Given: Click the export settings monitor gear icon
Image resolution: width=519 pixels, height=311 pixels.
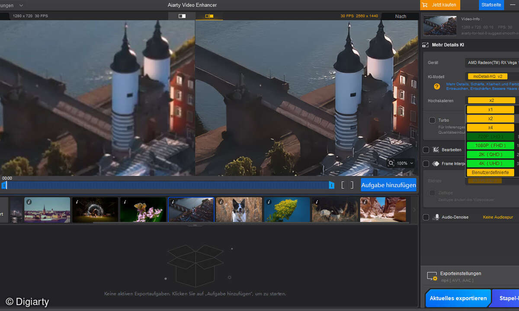Looking at the screenshot, I should (x=432, y=276).
